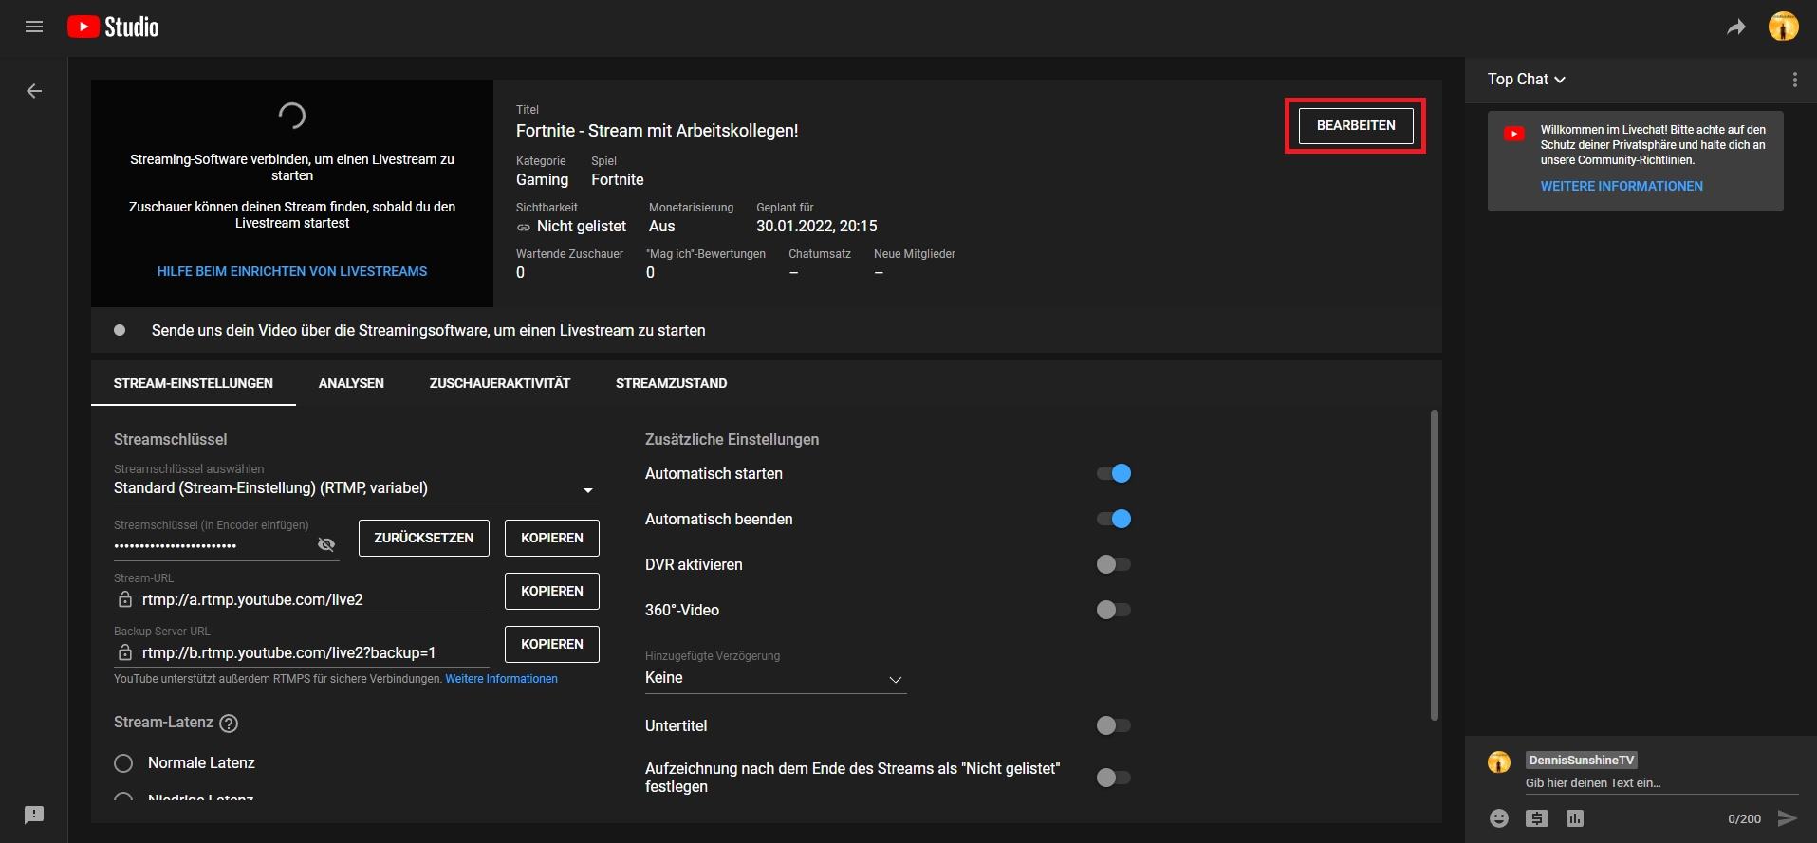Copy the stream key with Kopieren
1817x843 pixels.
pos(552,538)
